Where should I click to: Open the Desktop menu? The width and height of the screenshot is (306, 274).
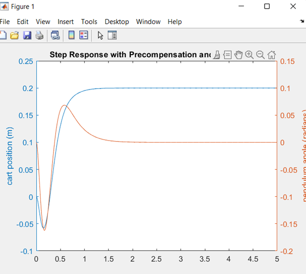pyautogui.click(x=117, y=22)
